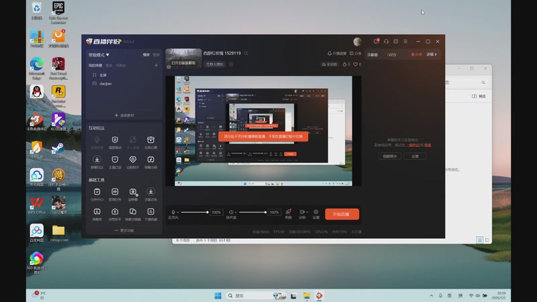Click the search icon in the background Explorer window
Screen dimensions: 537x302
tap(483, 83)
